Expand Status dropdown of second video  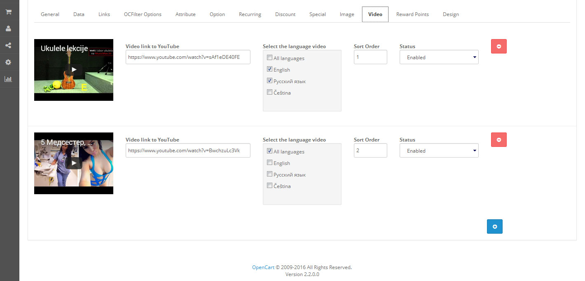[x=439, y=151]
